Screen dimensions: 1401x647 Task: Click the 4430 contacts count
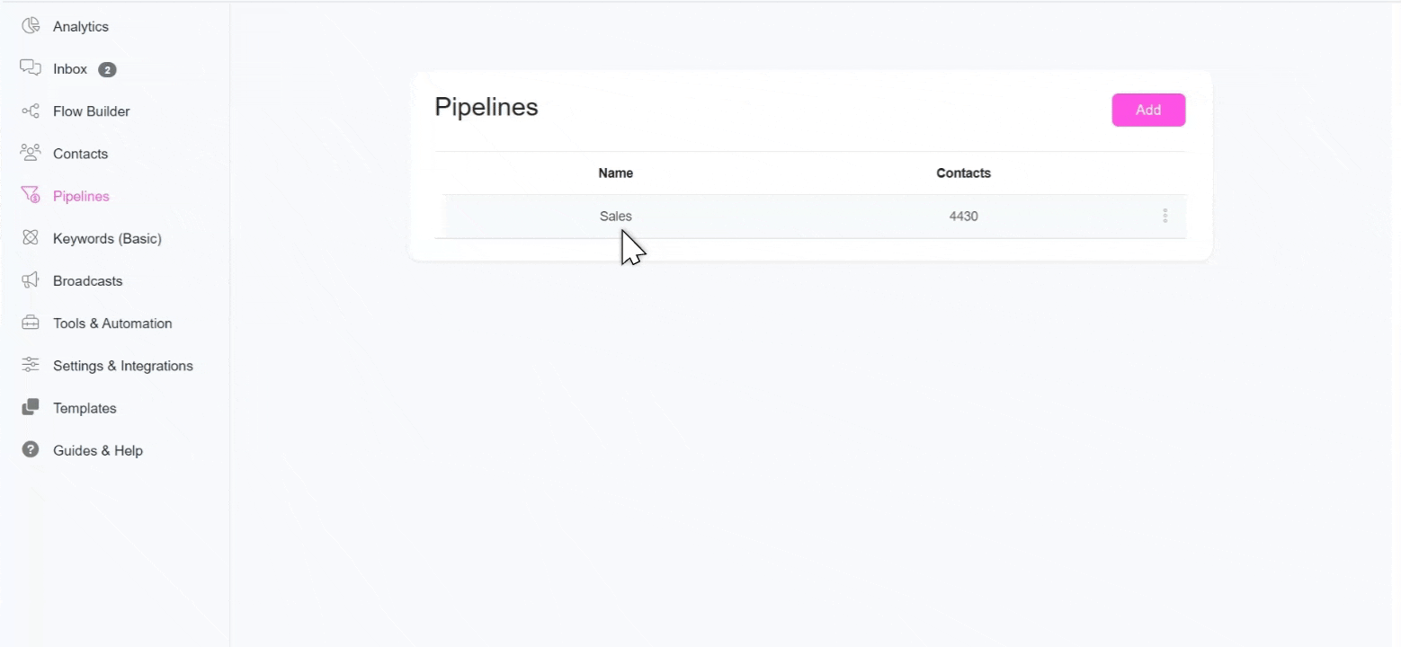coord(963,216)
